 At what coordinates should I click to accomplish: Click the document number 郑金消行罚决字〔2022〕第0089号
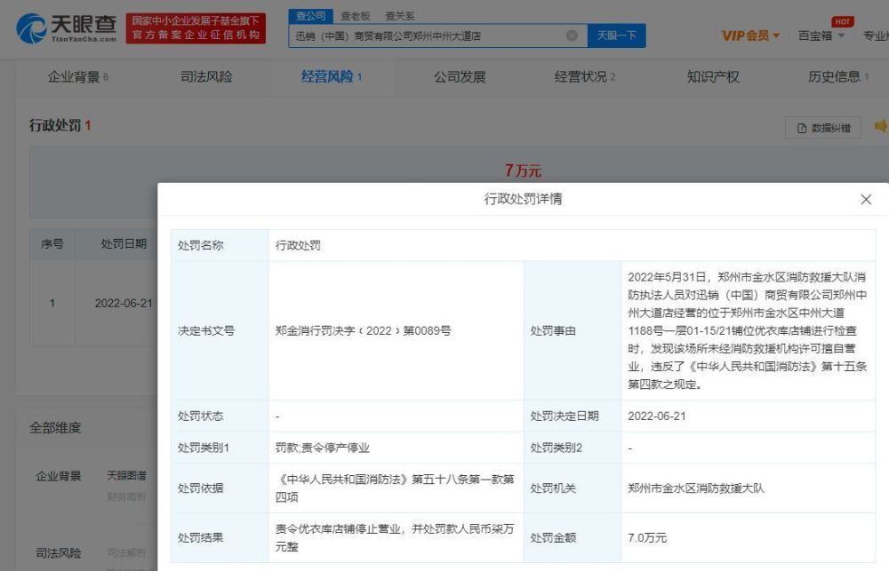pyautogui.click(x=363, y=331)
